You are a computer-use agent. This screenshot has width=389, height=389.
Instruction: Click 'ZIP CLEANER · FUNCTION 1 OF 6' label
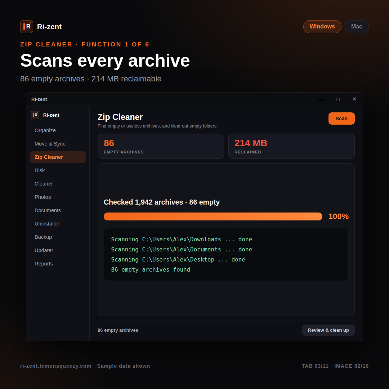85,44
